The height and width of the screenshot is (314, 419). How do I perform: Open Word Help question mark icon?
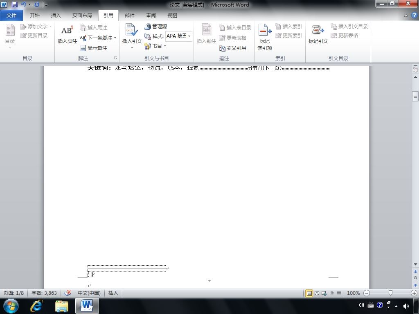click(414, 15)
